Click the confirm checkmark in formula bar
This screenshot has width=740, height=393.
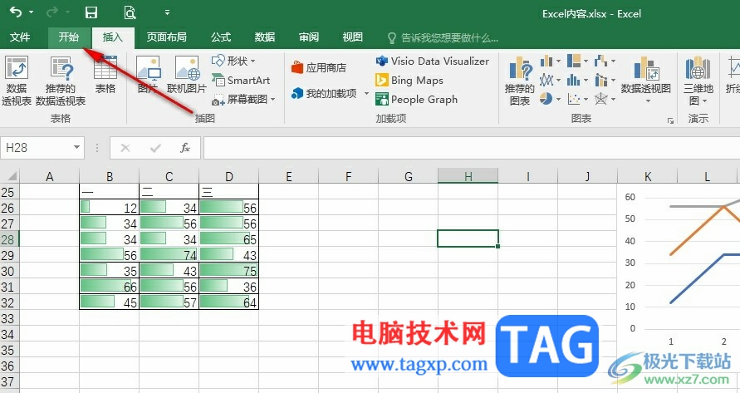point(155,148)
